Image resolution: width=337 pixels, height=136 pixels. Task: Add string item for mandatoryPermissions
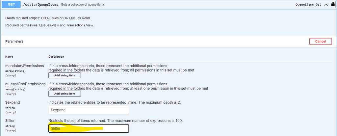[65, 75]
